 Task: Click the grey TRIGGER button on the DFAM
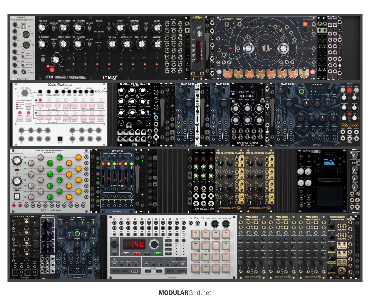point(43,60)
